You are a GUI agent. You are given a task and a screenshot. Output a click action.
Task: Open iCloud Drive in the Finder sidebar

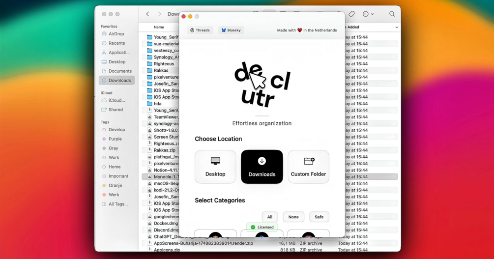point(116,100)
